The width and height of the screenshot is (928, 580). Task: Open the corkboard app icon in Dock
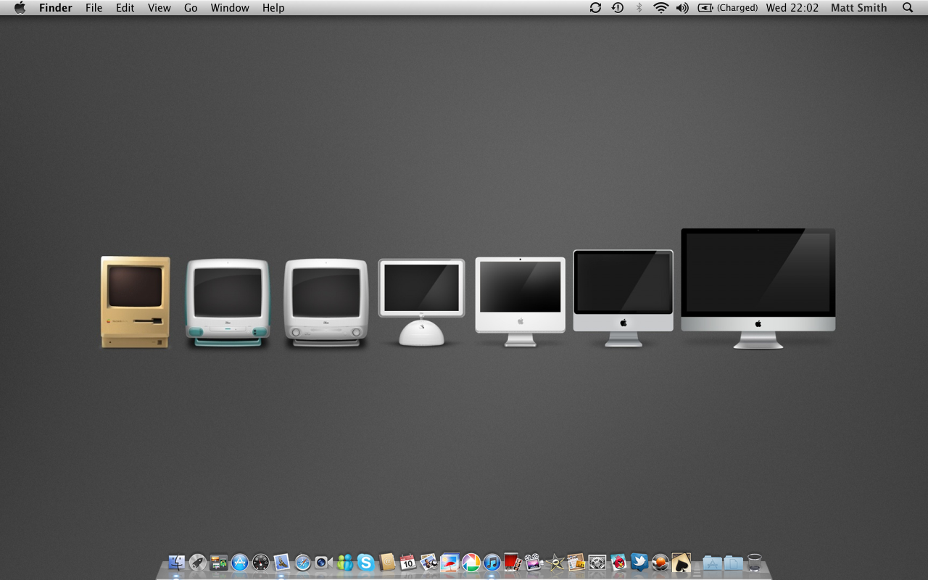[576, 562]
